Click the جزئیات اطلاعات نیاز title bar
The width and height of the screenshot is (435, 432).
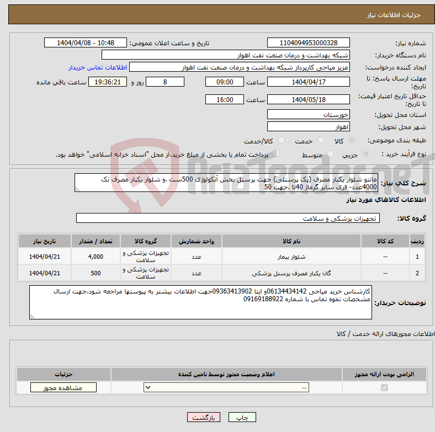click(x=221, y=14)
